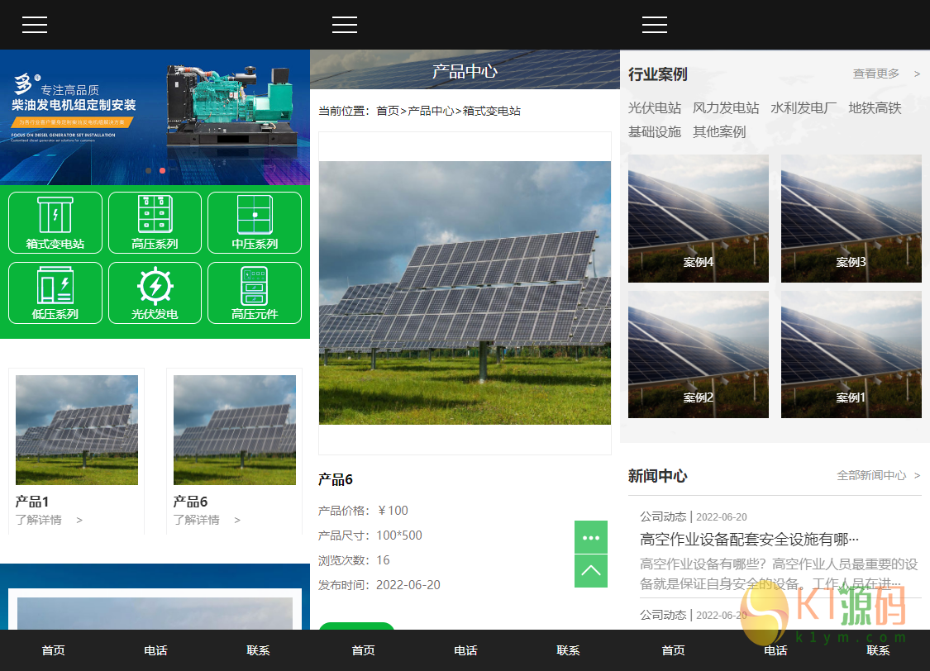Click 联系 in the product panel bottom bar
Screen dimensions: 930x671
point(568,650)
